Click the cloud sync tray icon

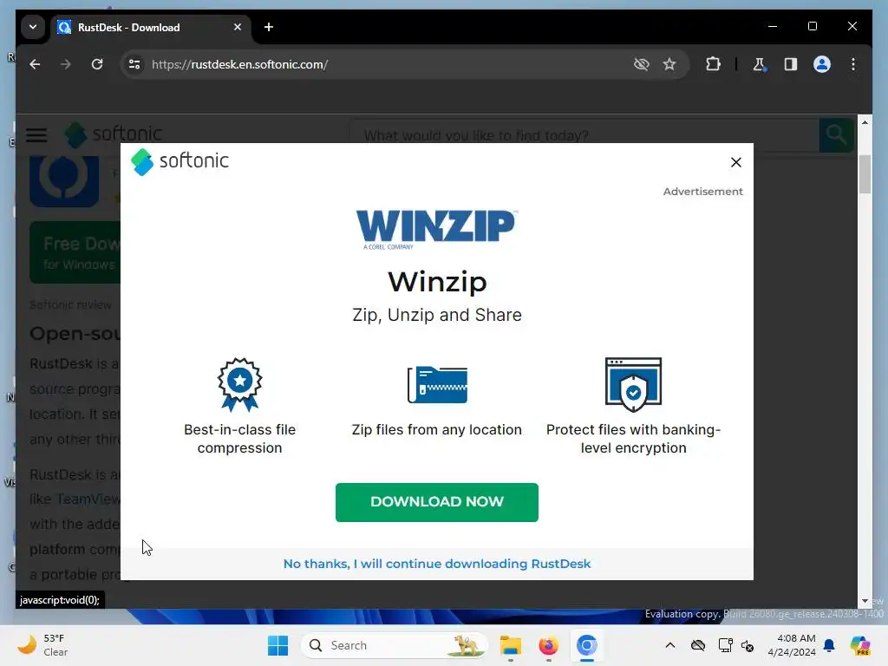click(698, 645)
